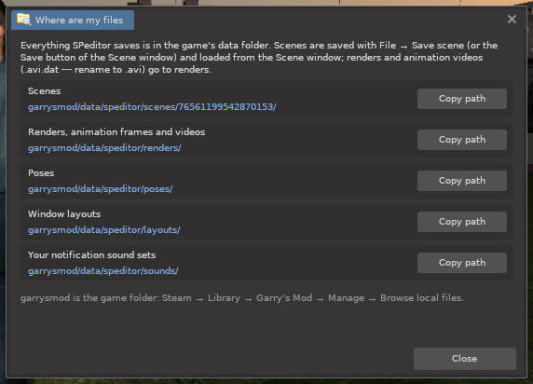Select the 'Where are my files' title tab
The image size is (533, 384).
(x=73, y=20)
